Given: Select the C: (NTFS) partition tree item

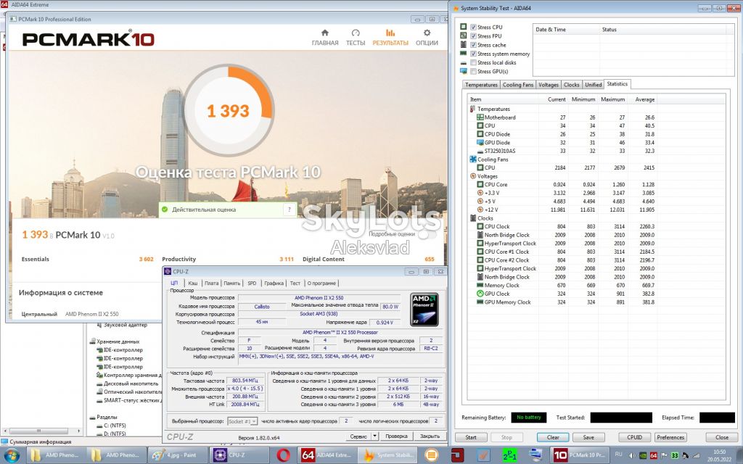Looking at the screenshot, I should point(111,425).
